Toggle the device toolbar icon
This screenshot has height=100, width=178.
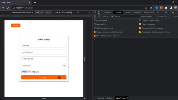99,12
